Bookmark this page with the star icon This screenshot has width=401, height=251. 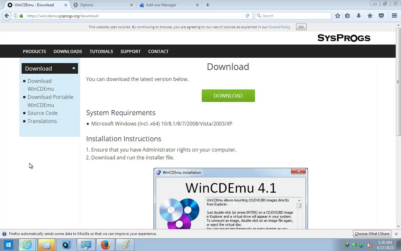337,16
